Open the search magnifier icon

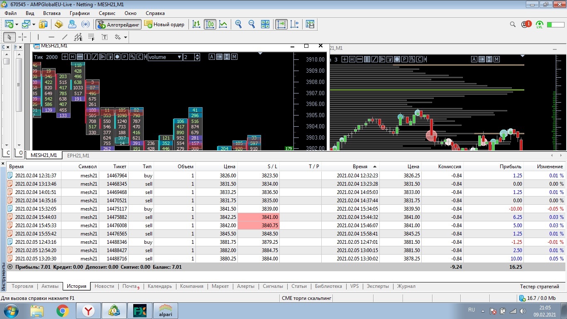point(513,25)
